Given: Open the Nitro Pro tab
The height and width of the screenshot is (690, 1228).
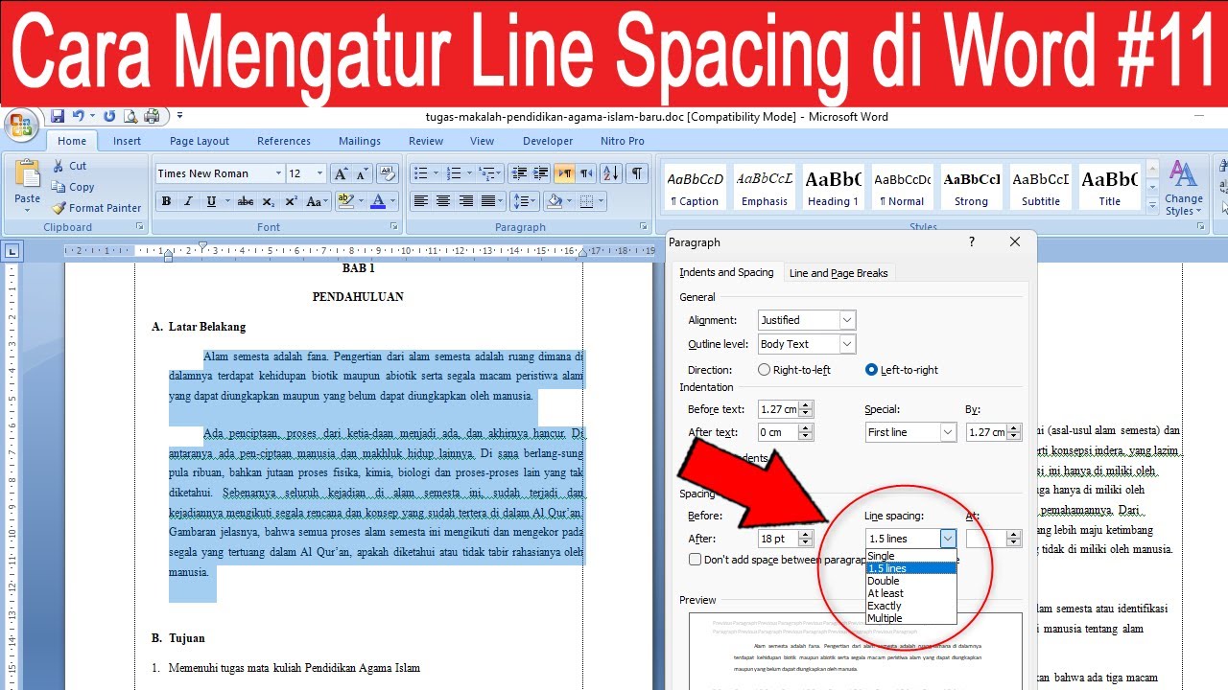Looking at the screenshot, I should point(623,141).
